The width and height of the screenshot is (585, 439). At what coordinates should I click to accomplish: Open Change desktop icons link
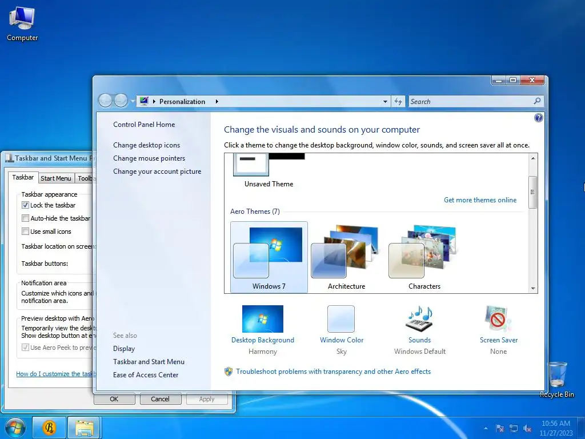147,145
